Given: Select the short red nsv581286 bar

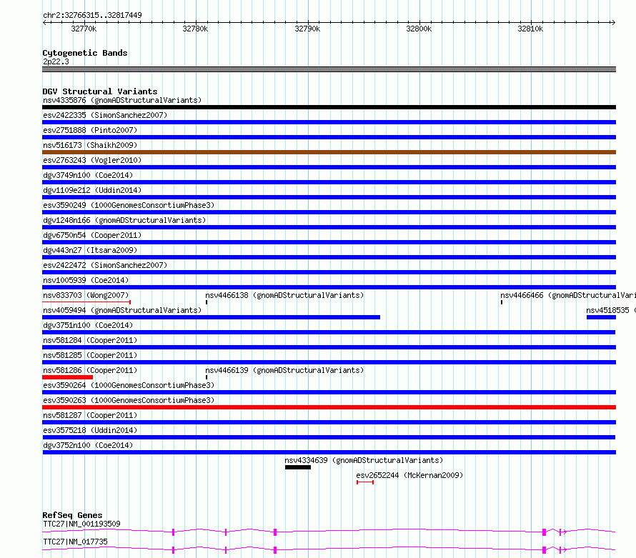Looking at the screenshot, I should point(67,377).
